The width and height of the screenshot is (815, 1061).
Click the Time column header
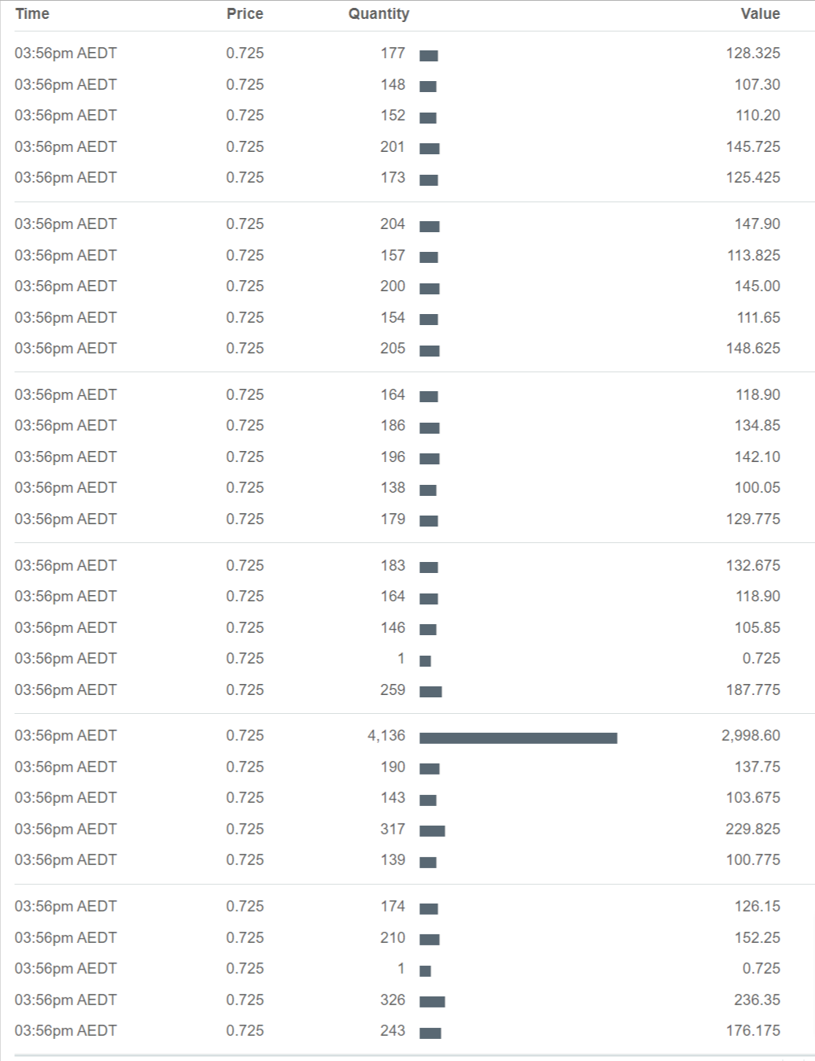point(32,14)
